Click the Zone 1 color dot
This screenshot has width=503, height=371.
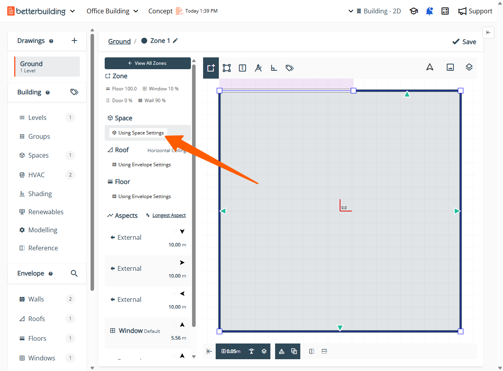point(144,41)
